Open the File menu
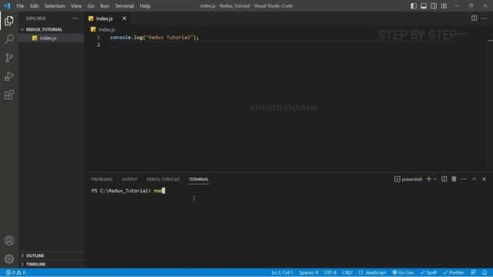493x277 pixels. (x=20, y=6)
